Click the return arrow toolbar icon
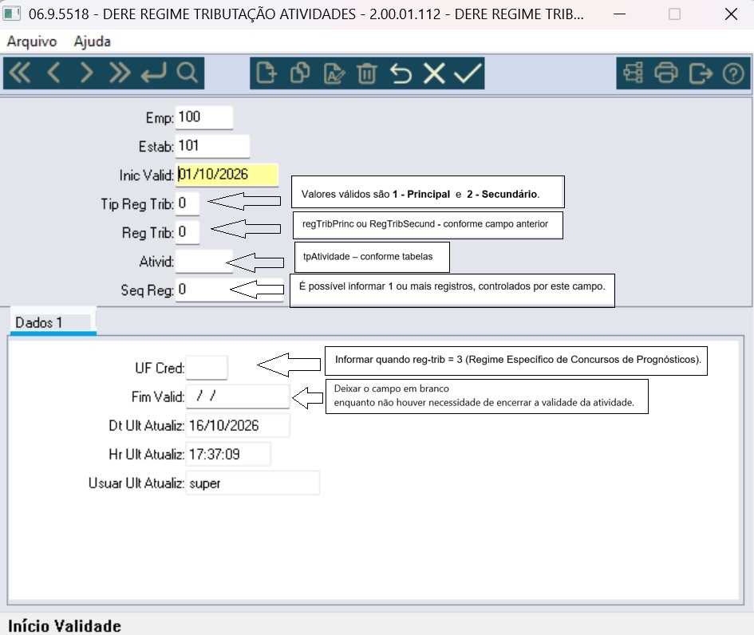 [153, 73]
